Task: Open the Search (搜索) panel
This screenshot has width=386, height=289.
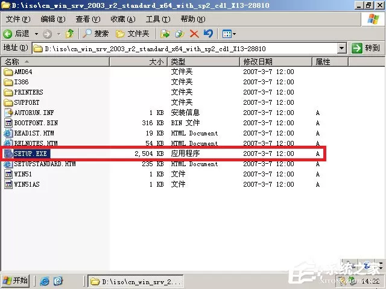Action: pyautogui.click(x=96, y=34)
